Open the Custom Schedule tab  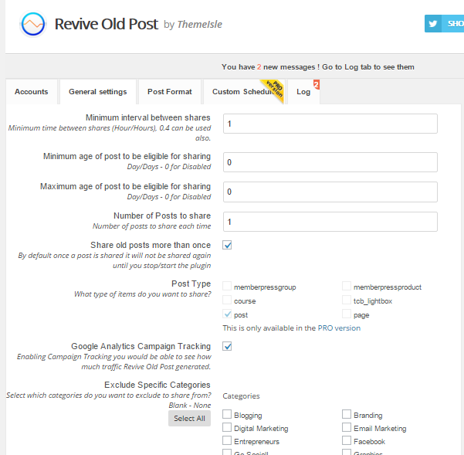pyautogui.click(x=243, y=92)
